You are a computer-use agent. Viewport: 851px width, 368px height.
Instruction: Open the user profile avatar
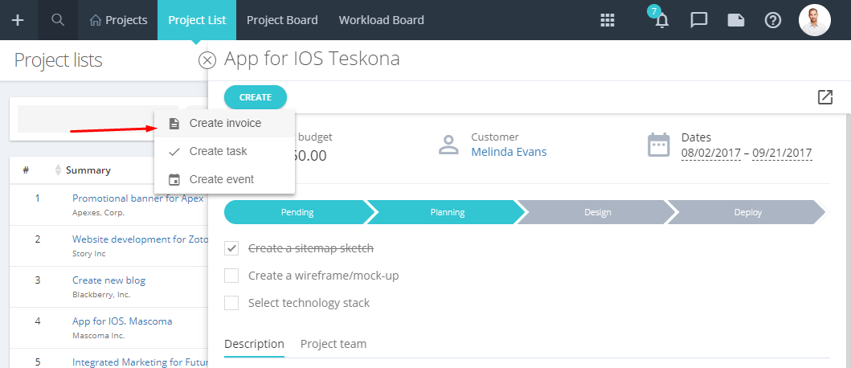point(815,20)
